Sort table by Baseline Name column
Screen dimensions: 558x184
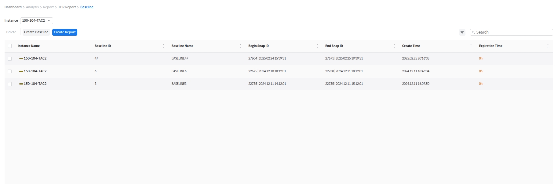[x=240, y=46]
